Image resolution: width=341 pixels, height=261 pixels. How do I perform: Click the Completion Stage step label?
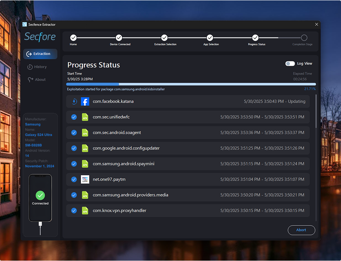[302, 45]
